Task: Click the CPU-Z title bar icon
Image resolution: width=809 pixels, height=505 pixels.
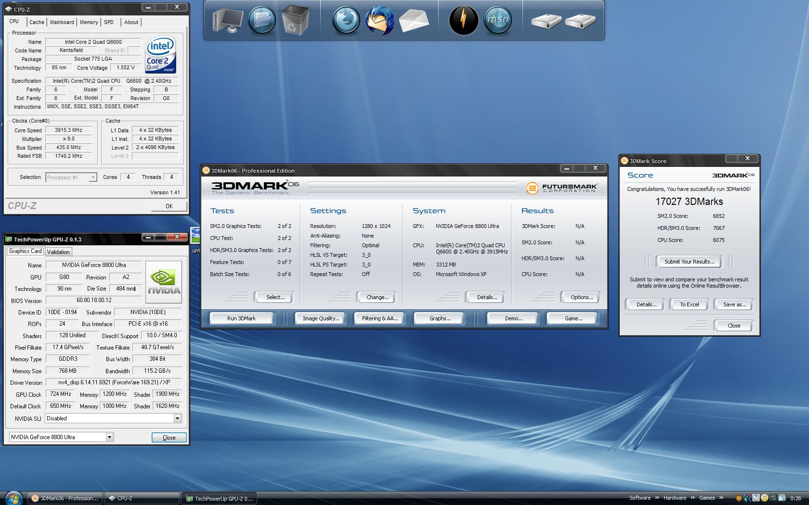Action: click(9, 9)
